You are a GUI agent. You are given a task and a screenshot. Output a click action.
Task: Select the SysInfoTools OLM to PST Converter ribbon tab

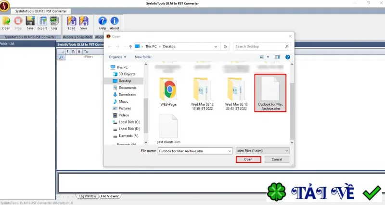41,11
